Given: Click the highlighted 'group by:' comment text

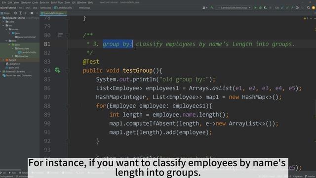Looking at the screenshot, I should pyautogui.click(x=118, y=44).
